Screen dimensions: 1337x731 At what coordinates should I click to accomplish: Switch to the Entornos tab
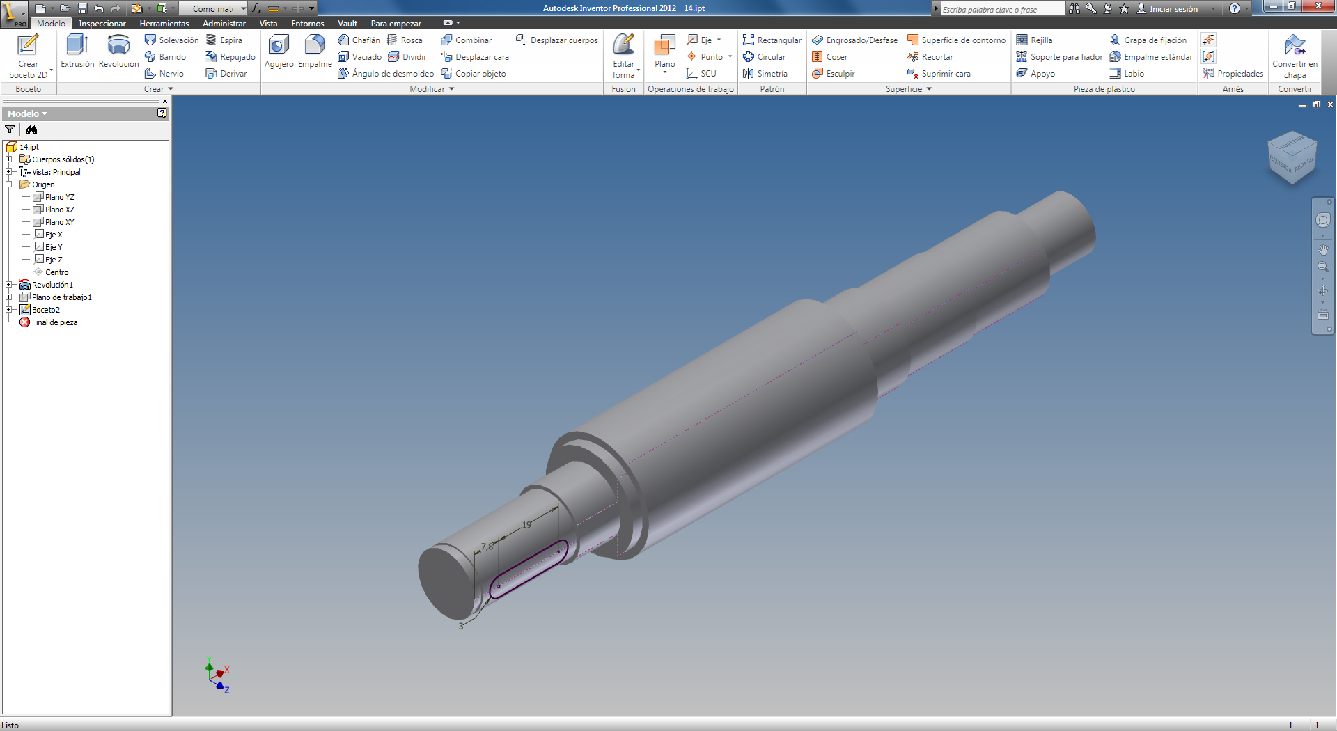[x=308, y=24]
